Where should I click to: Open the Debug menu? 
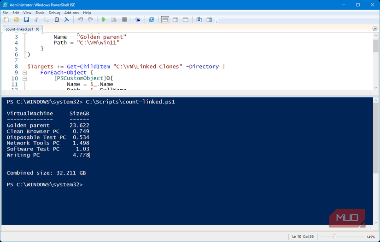54,13
